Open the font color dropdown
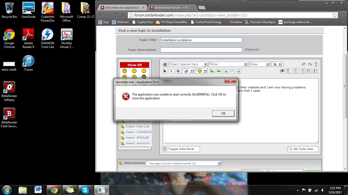 277,64
